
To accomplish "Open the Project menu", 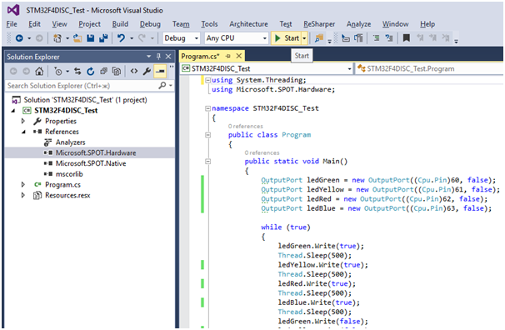I will click(89, 24).
